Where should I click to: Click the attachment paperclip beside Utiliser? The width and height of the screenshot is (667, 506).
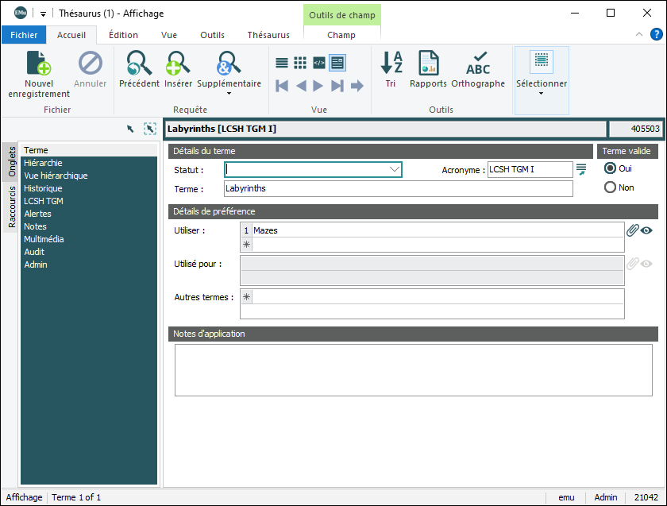[632, 230]
